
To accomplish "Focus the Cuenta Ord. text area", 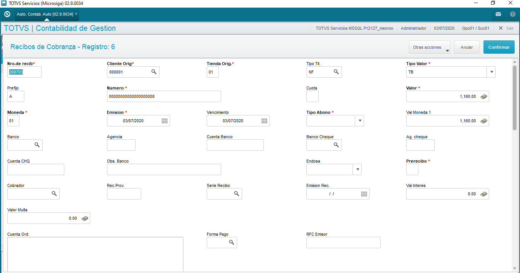I will click(x=95, y=254).
